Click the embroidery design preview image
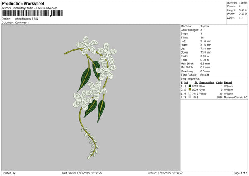 click(90, 98)
